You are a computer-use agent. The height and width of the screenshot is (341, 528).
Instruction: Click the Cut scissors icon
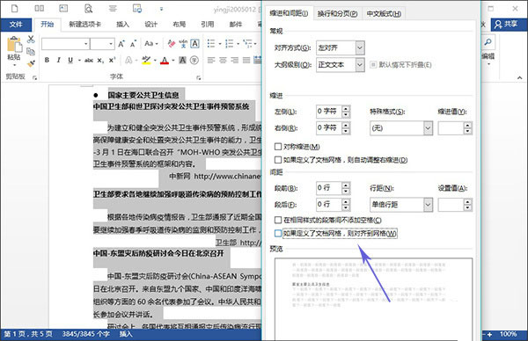click(x=31, y=40)
